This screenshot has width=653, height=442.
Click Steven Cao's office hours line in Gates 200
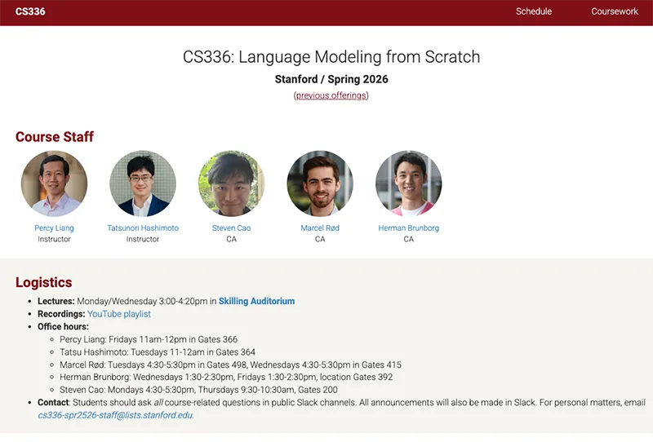198,390
